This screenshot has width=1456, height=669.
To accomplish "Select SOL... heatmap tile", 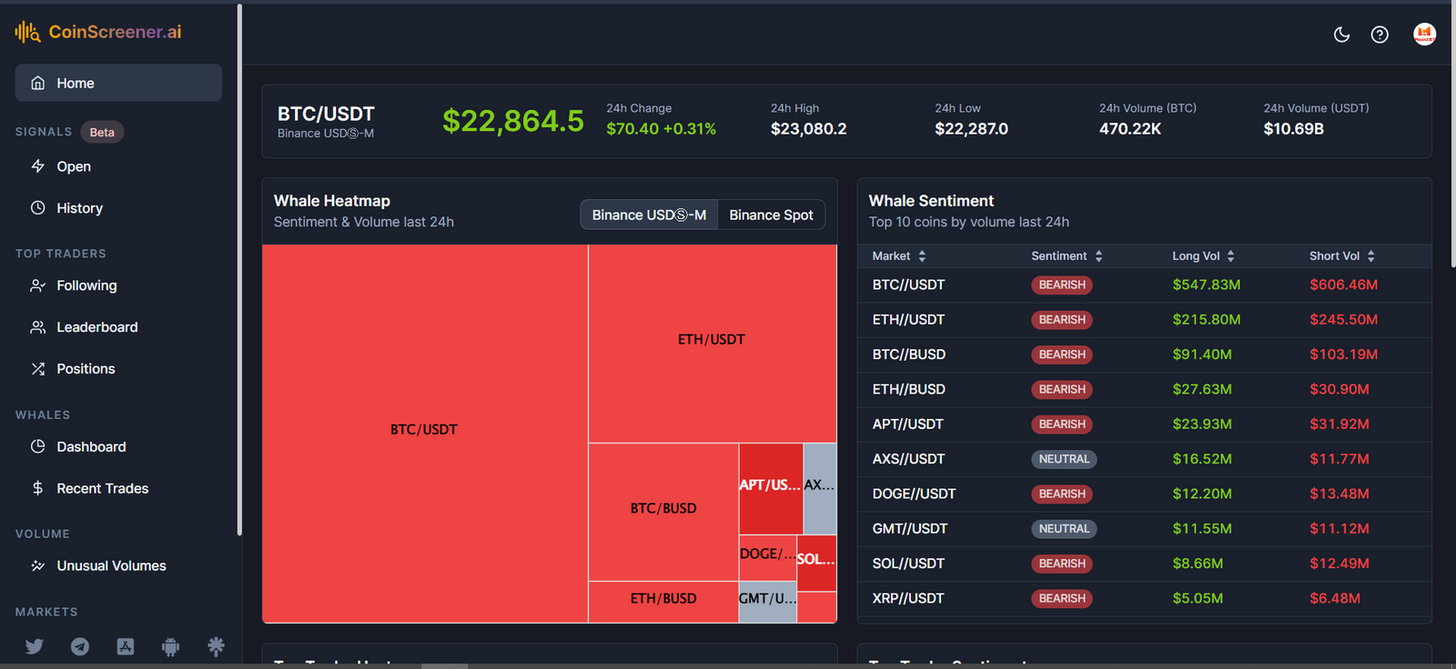I will 816,564.
